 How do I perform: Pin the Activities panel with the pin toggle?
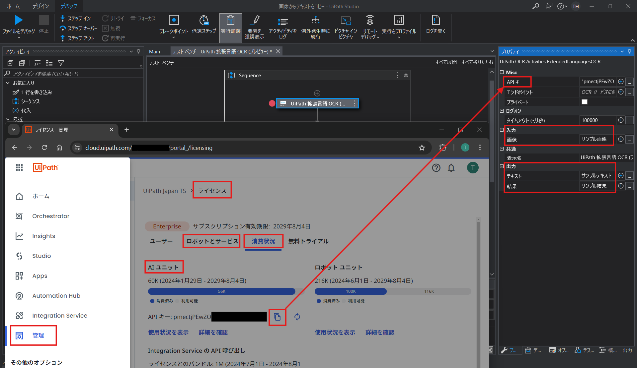[138, 51]
